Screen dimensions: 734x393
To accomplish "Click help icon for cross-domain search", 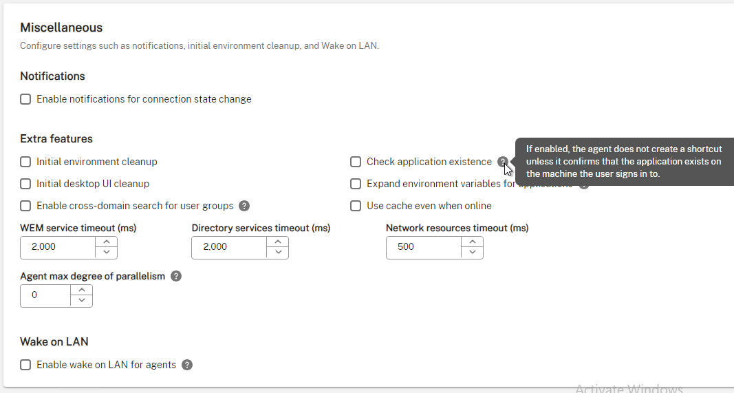I will tap(244, 206).
